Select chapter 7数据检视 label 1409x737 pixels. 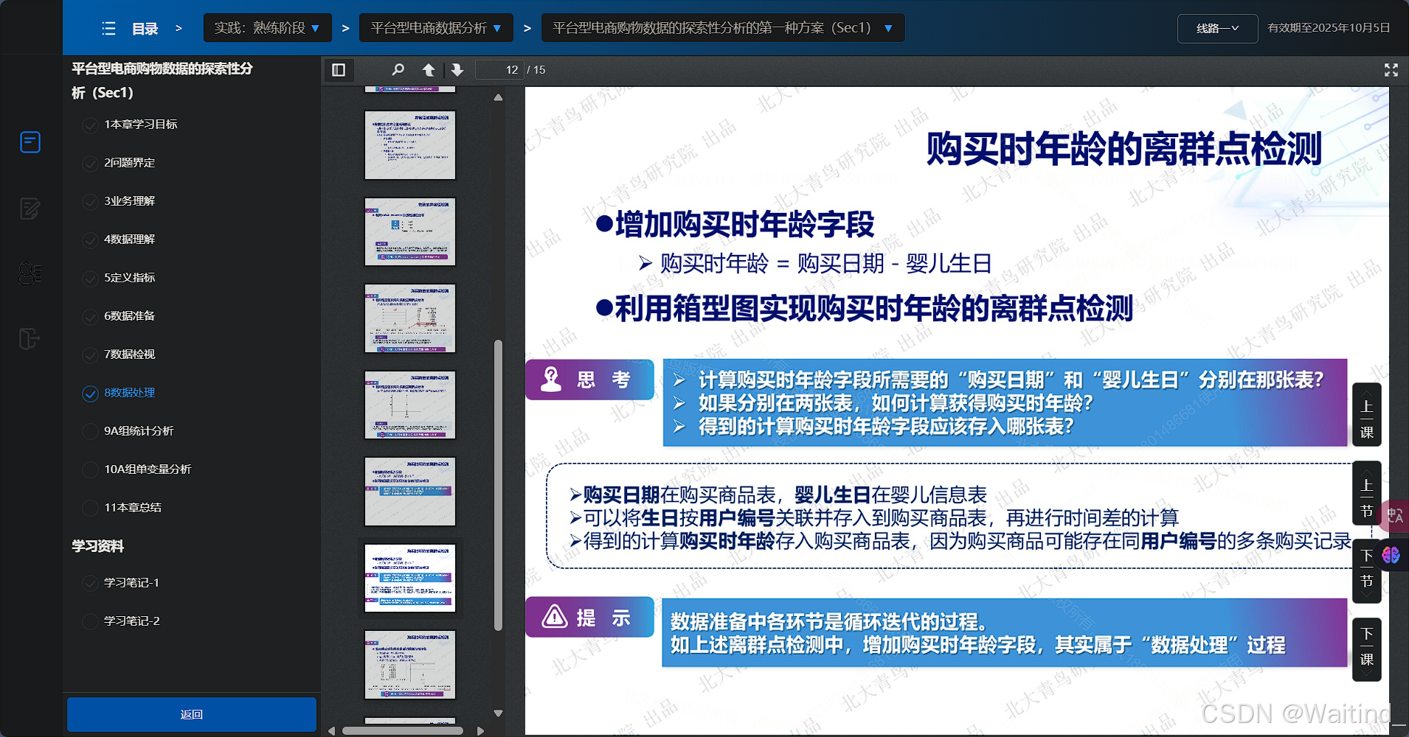[x=130, y=354]
